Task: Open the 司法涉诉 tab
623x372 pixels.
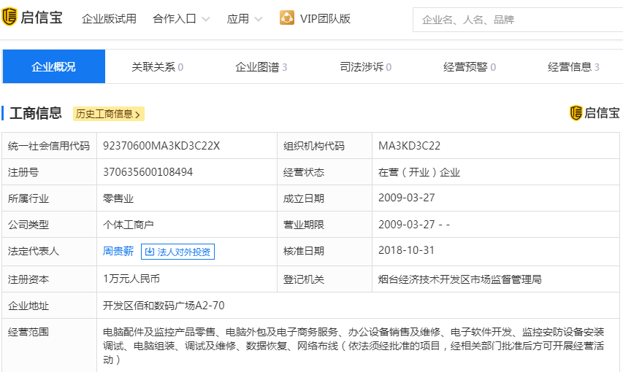Action: [x=365, y=67]
